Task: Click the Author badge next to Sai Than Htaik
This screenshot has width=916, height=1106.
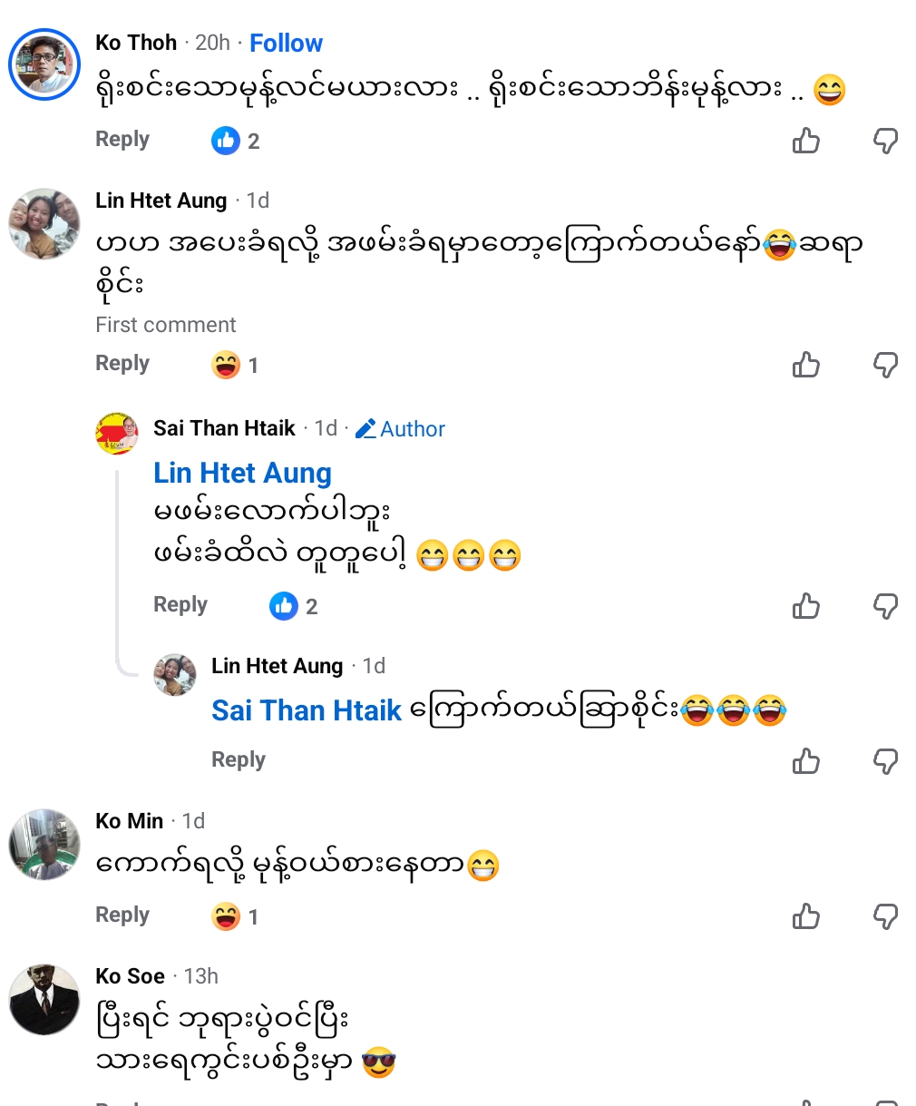Action: [401, 429]
